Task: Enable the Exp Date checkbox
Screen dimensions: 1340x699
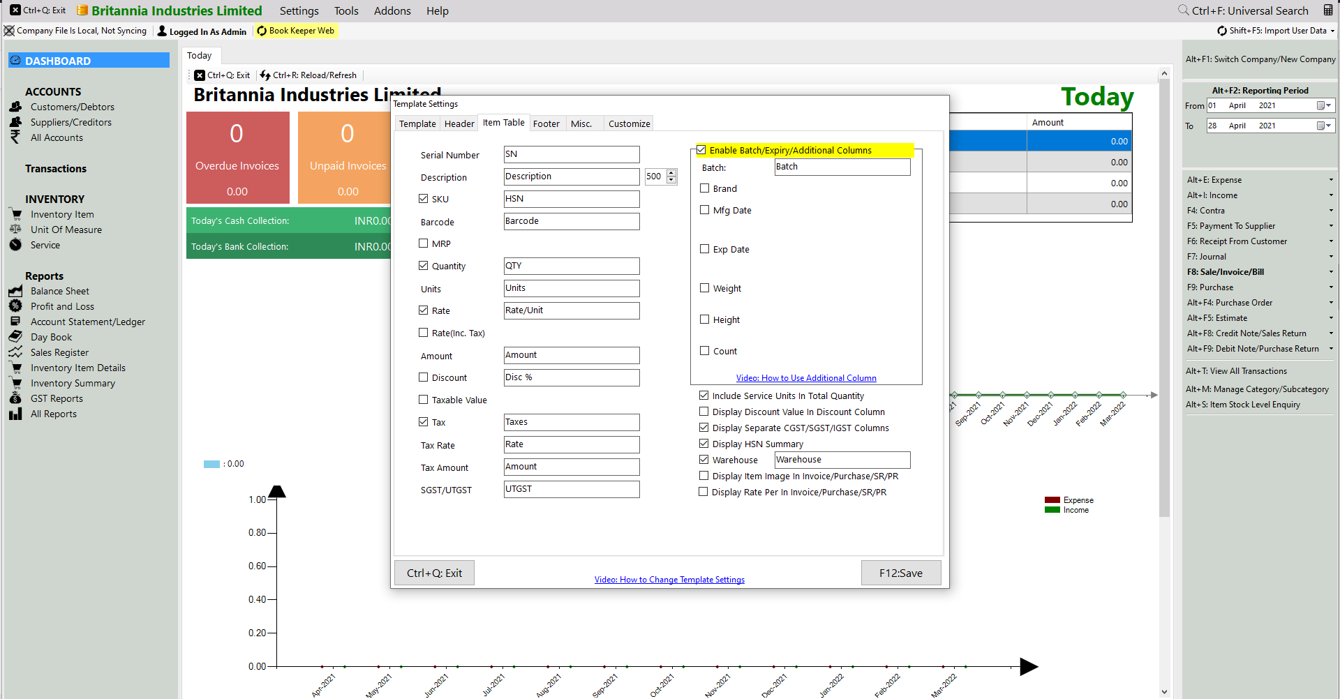Action: coord(705,249)
